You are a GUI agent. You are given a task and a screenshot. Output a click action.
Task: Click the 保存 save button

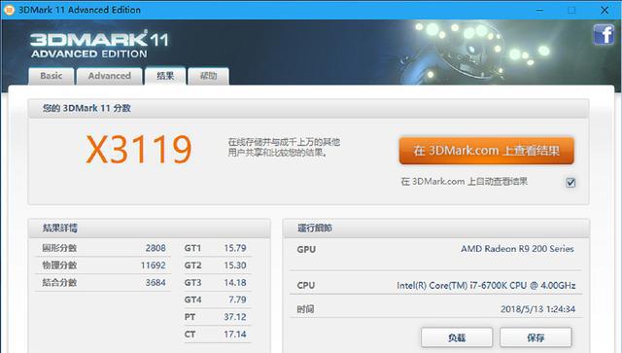(x=536, y=337)
